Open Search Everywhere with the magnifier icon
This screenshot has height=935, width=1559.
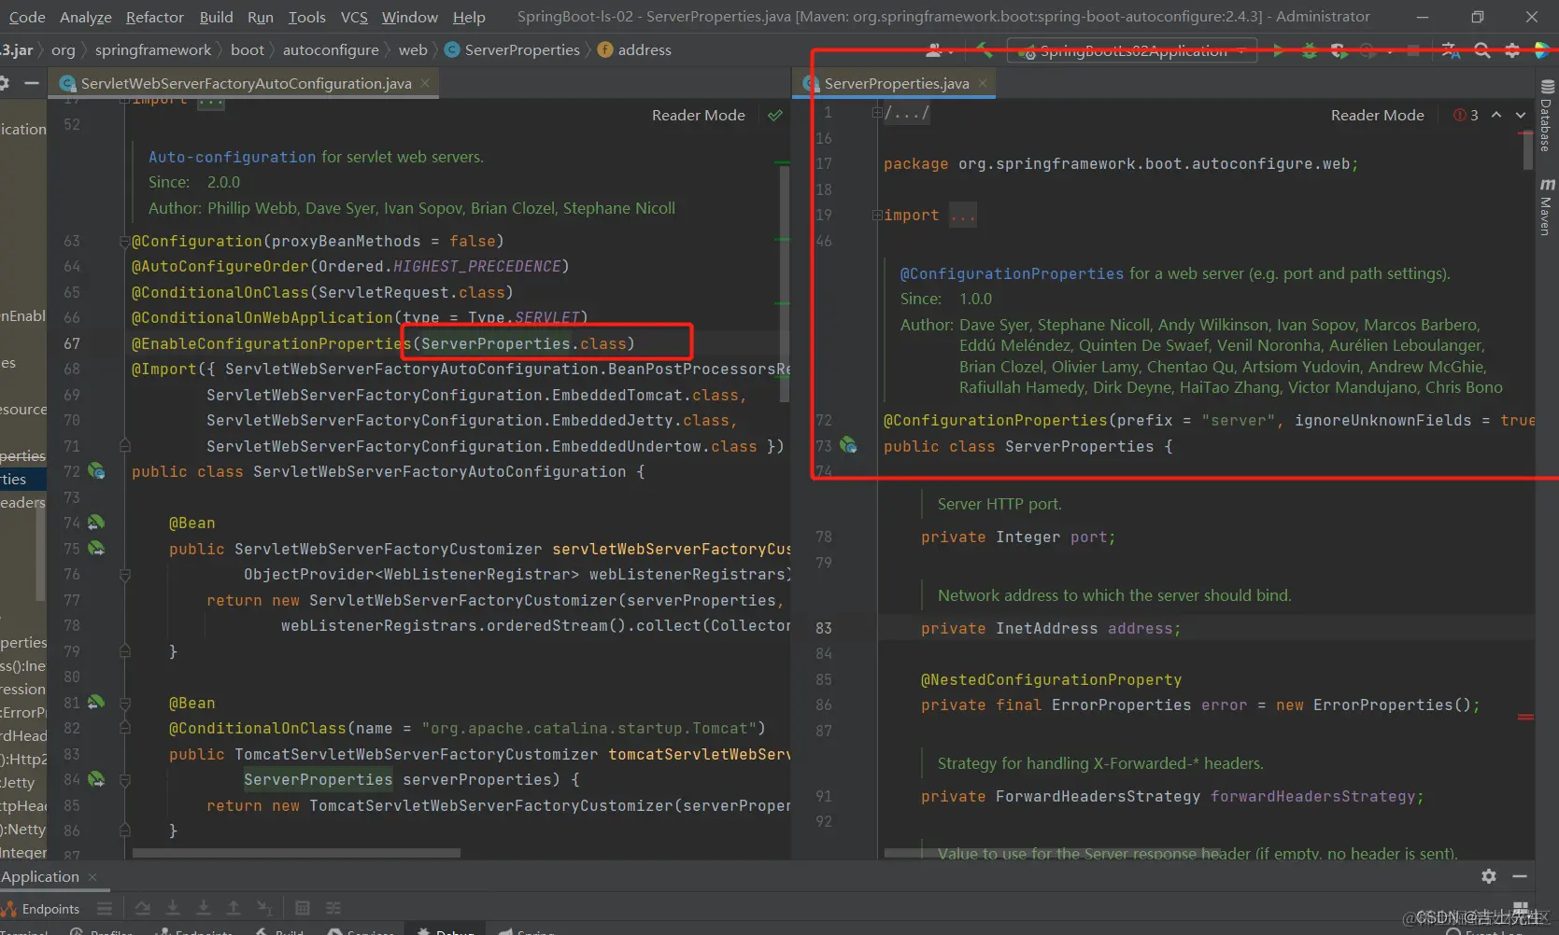[1482, 50]
